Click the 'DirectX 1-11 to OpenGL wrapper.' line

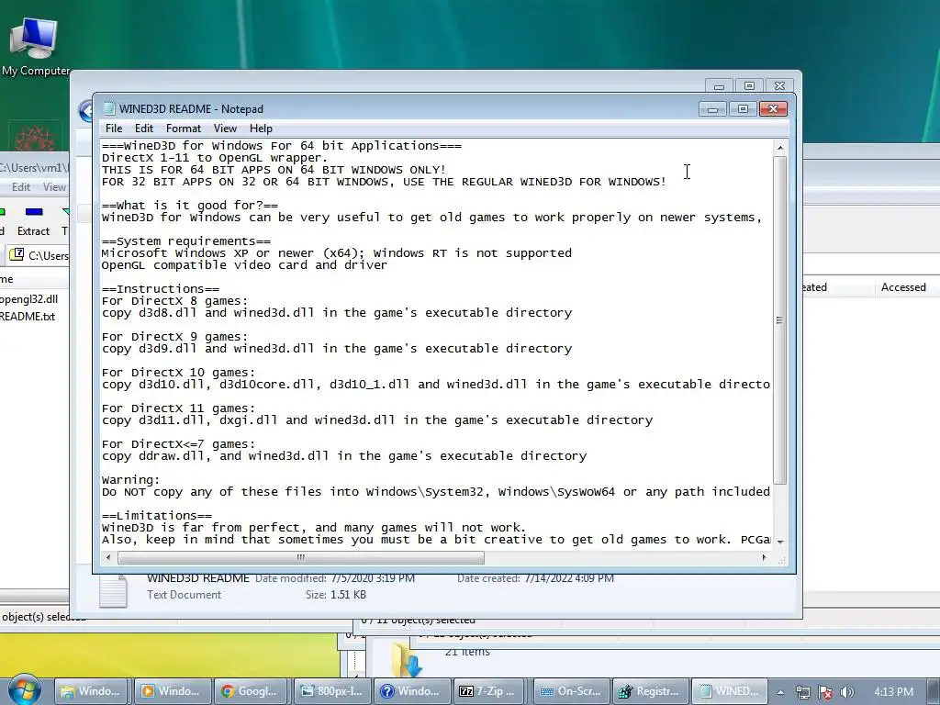coord(215,158)
